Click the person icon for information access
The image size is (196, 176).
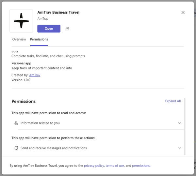coord(16,123)
